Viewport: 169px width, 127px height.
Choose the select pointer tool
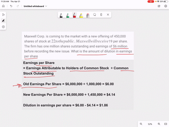3,15
